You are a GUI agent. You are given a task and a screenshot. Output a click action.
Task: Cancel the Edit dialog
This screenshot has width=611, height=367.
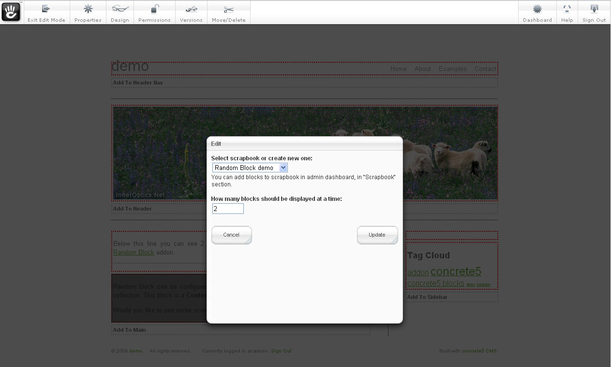(x=232, y=235)
